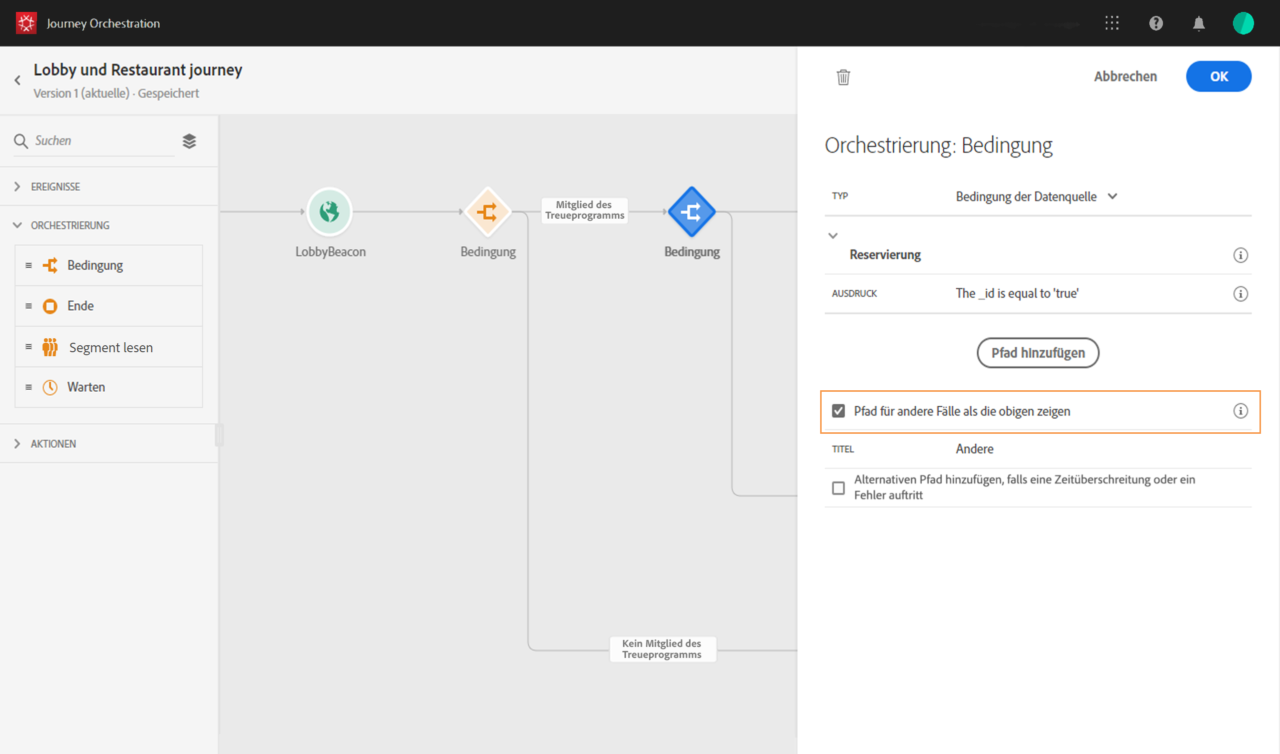
Task: Expand the Aktionen section
Action: pyautogui.click(x=53, y=444)
